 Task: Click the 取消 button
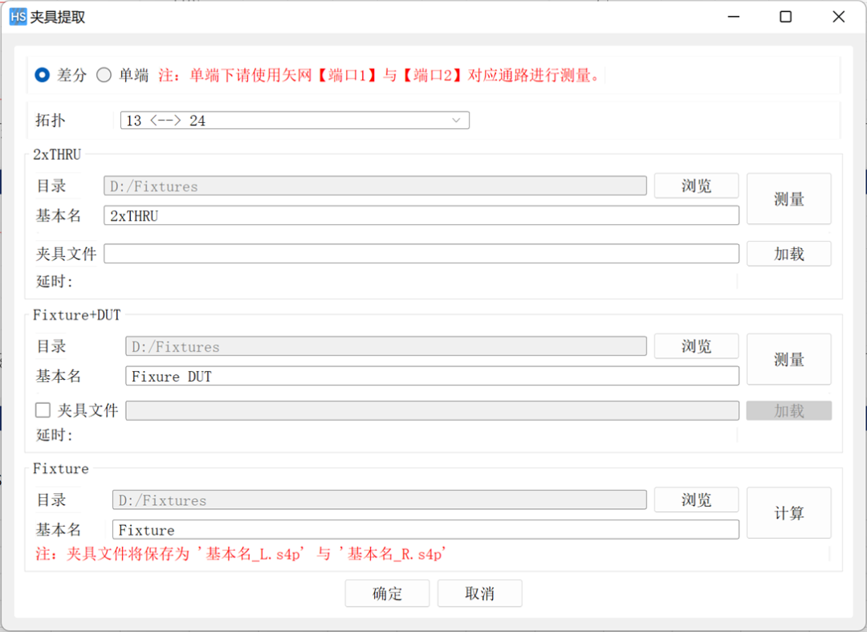(479, 593)
